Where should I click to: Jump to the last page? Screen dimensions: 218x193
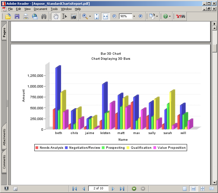[x=122, y=189]
